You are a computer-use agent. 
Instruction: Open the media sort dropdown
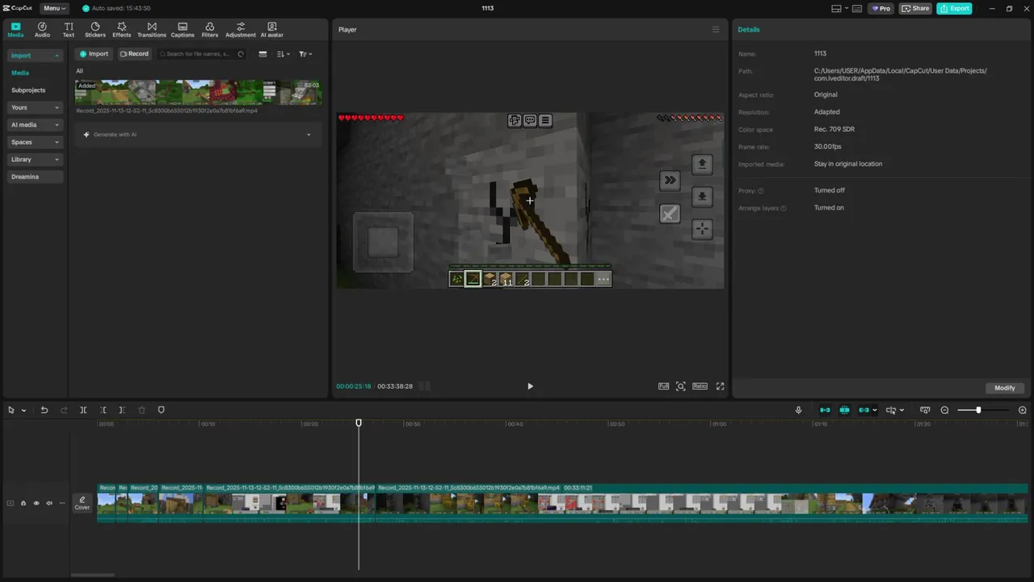tap(283, 54)
